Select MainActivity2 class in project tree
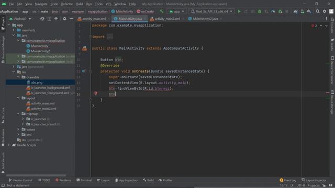The image size is (335, 188). [40, 51]
